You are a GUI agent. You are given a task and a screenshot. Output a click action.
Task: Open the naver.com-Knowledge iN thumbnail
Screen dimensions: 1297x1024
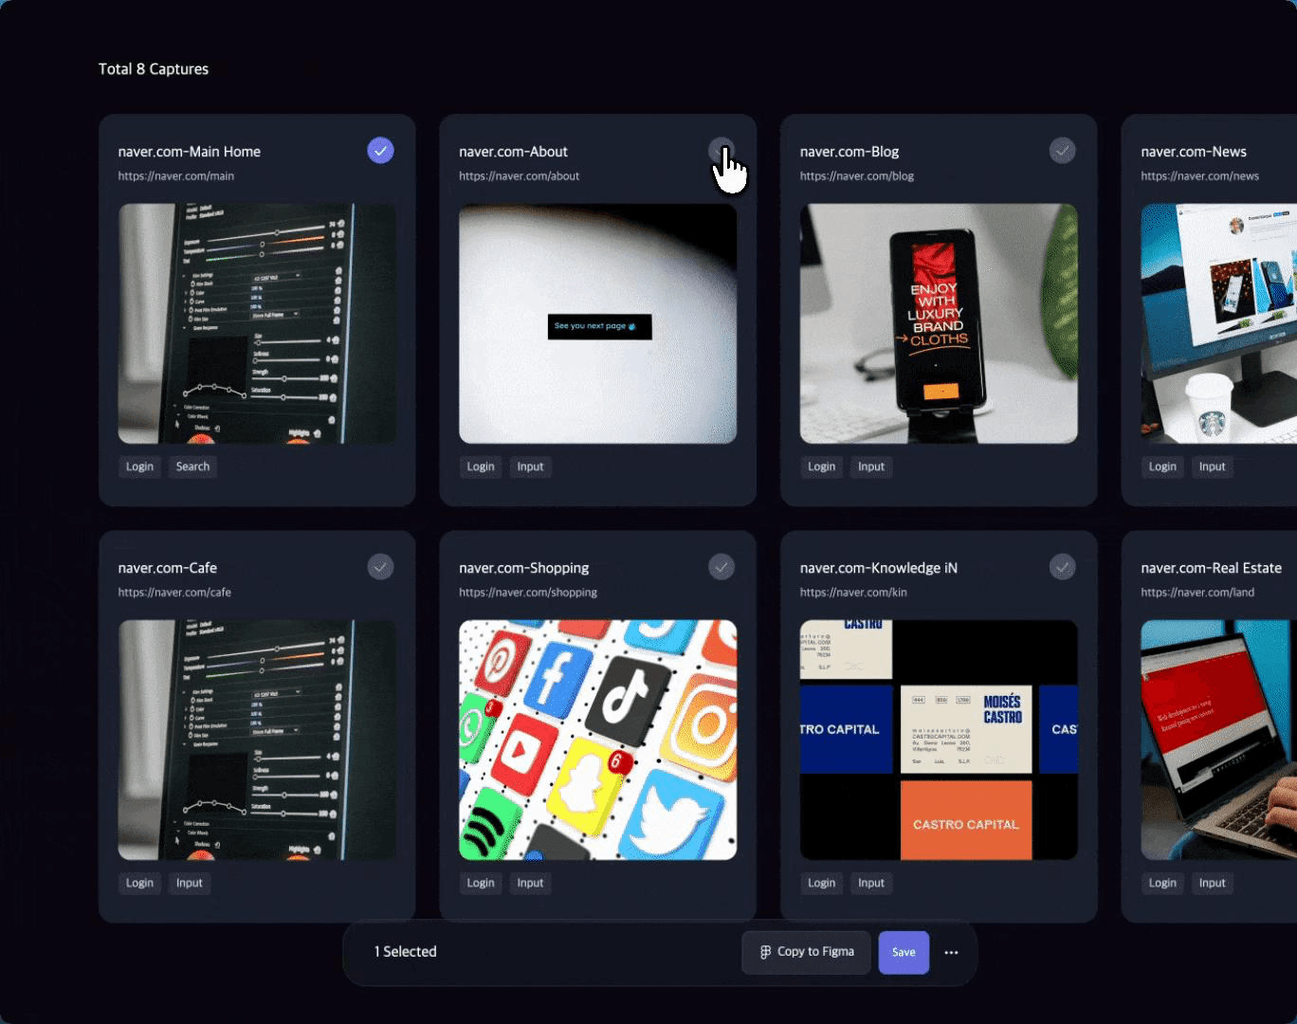click(x=939, y=740)
